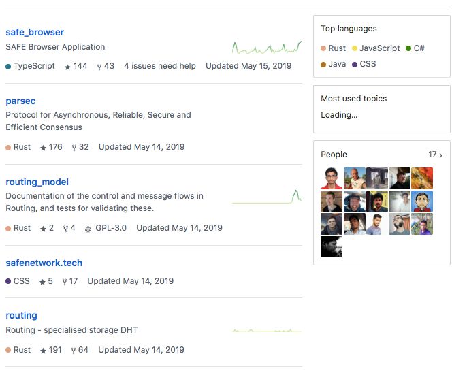Image resolution: width=467 pixels, height=371 pixels.
Task: Select C# in Top languages
Action: point(415,48)
